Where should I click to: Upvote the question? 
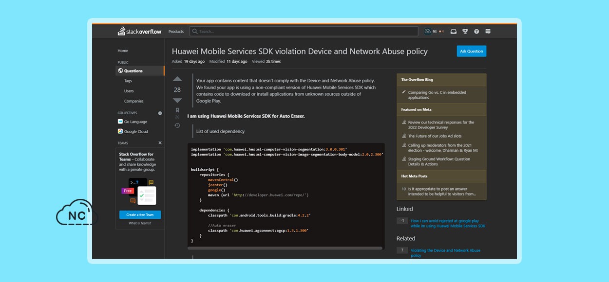tap(177, 79)
